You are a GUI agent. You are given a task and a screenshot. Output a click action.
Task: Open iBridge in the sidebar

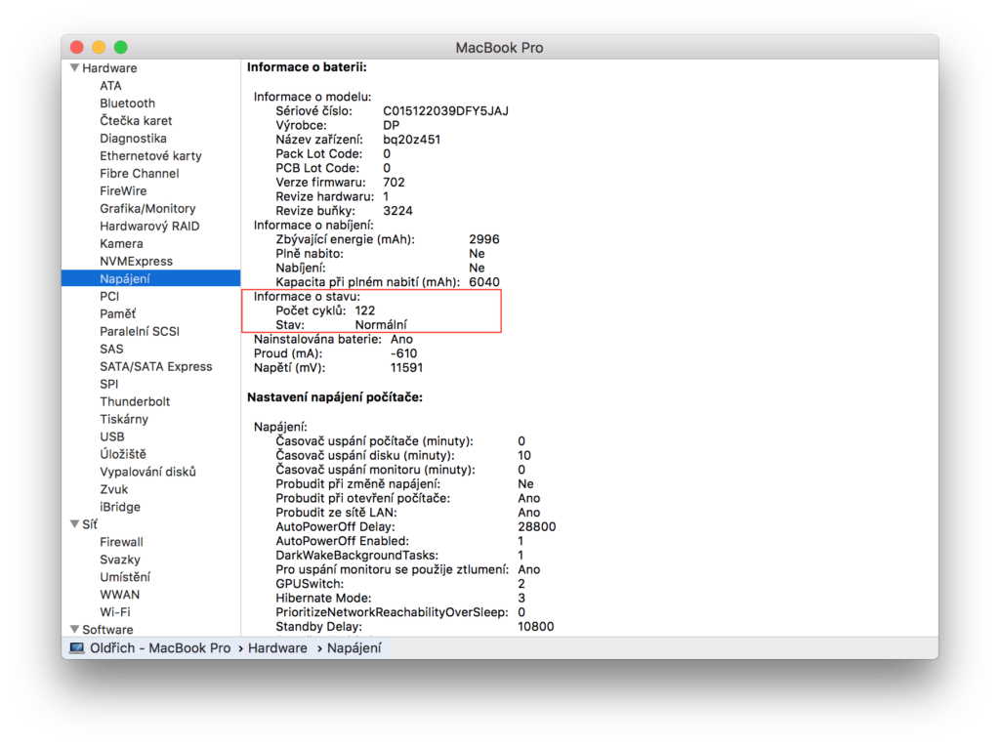click(120, 507)
